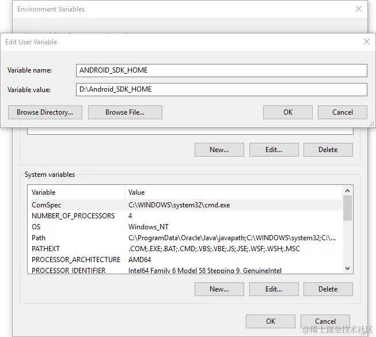The width and height of the screenshot is (376, 337).
Task: Select the OS system variable row
Action: coord(186,227)
